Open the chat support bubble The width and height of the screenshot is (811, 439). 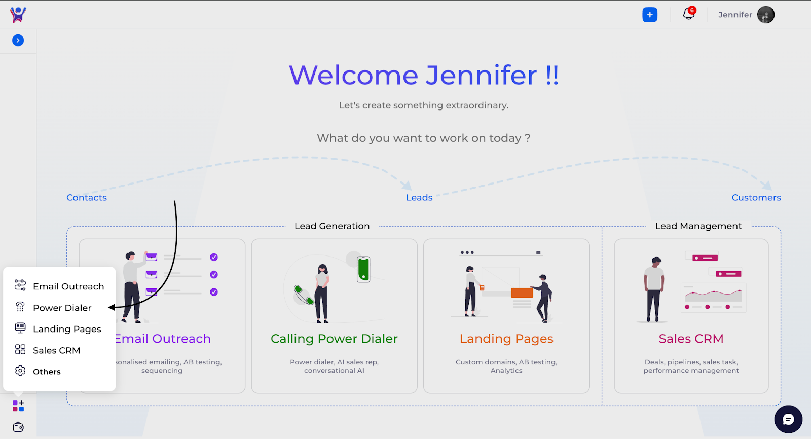pos(788,419)
